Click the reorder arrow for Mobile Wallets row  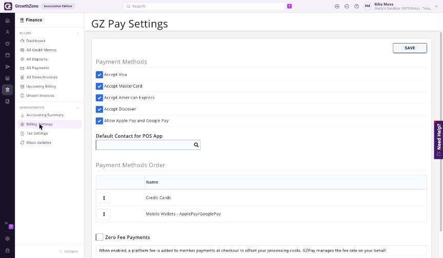104,214
